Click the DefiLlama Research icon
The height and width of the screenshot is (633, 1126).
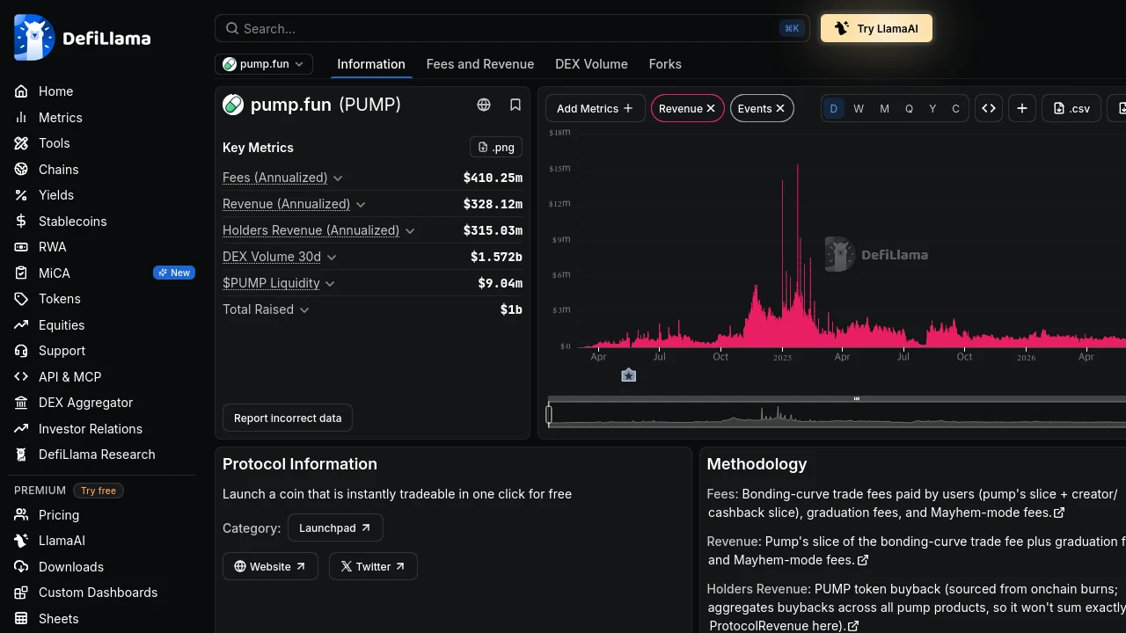click(21, 455)
